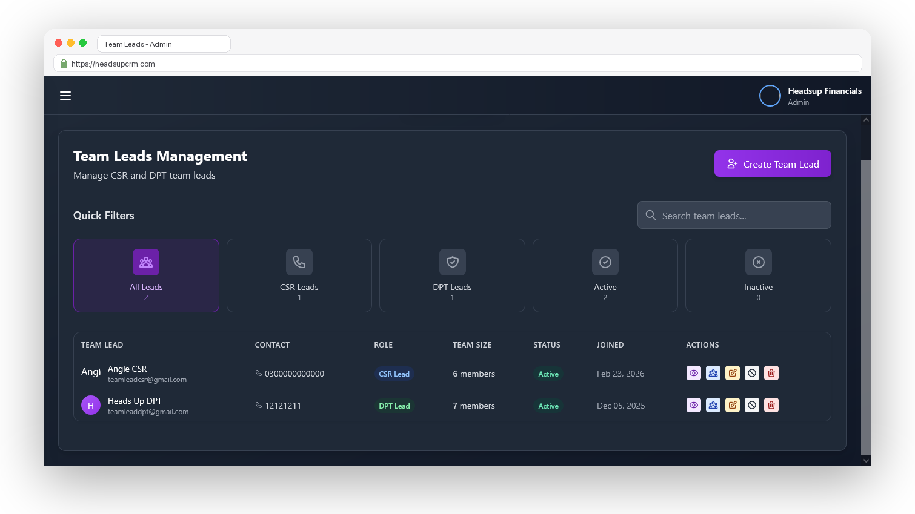This screenshot has height=514, width=915.
Task: Filter by DPT Leads
Action: pyautogui.click(x=452, y=275)
